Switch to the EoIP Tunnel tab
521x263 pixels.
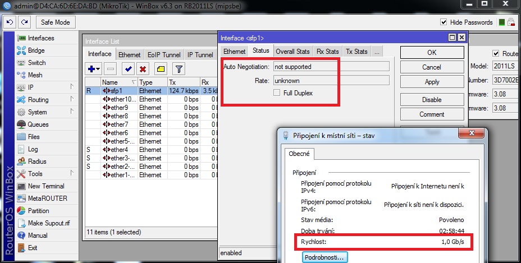point(164,55)
